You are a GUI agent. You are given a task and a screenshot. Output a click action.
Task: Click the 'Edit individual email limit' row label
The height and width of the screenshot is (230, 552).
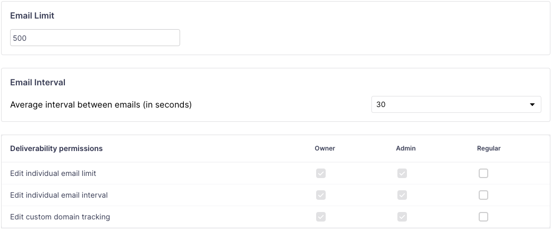tap(53, 173)
